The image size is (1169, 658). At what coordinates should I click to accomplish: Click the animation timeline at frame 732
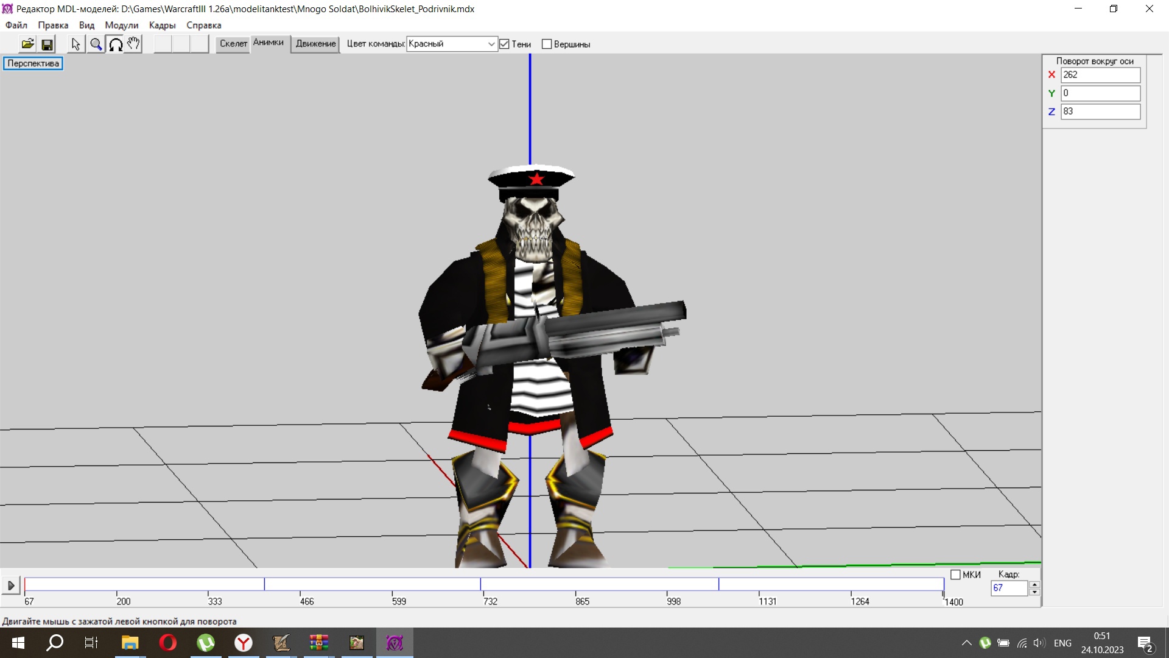pos(485,585)
